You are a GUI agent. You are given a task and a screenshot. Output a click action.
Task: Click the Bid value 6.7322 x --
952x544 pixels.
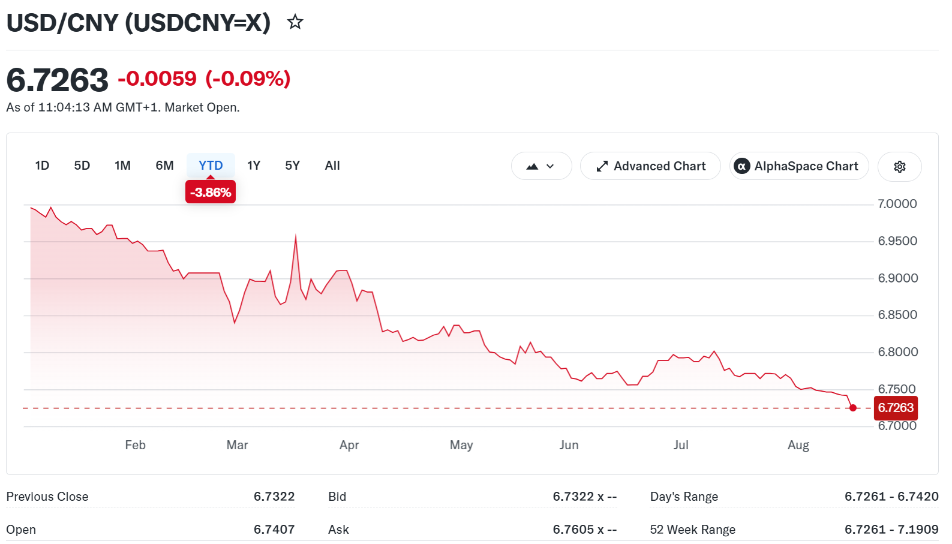click(585, 497)
